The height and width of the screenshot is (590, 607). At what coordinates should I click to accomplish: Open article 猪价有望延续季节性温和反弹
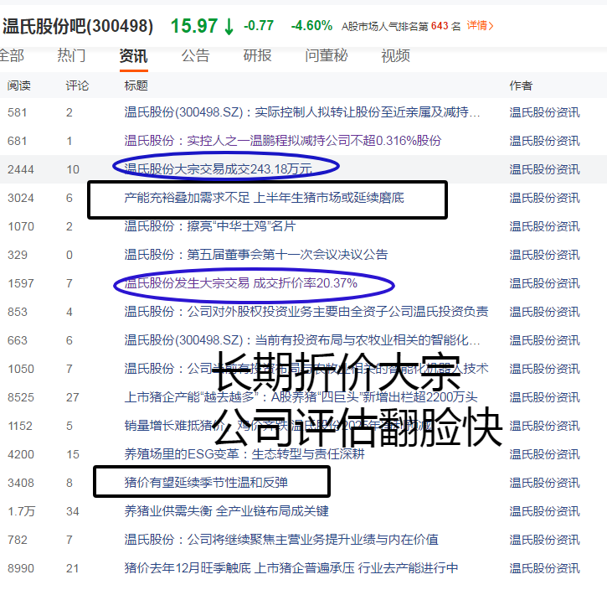[x=206, y=483]
